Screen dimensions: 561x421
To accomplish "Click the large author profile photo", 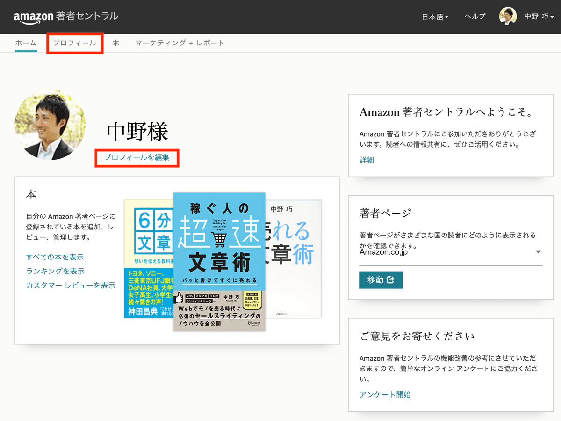I will [x=50, y=125].
